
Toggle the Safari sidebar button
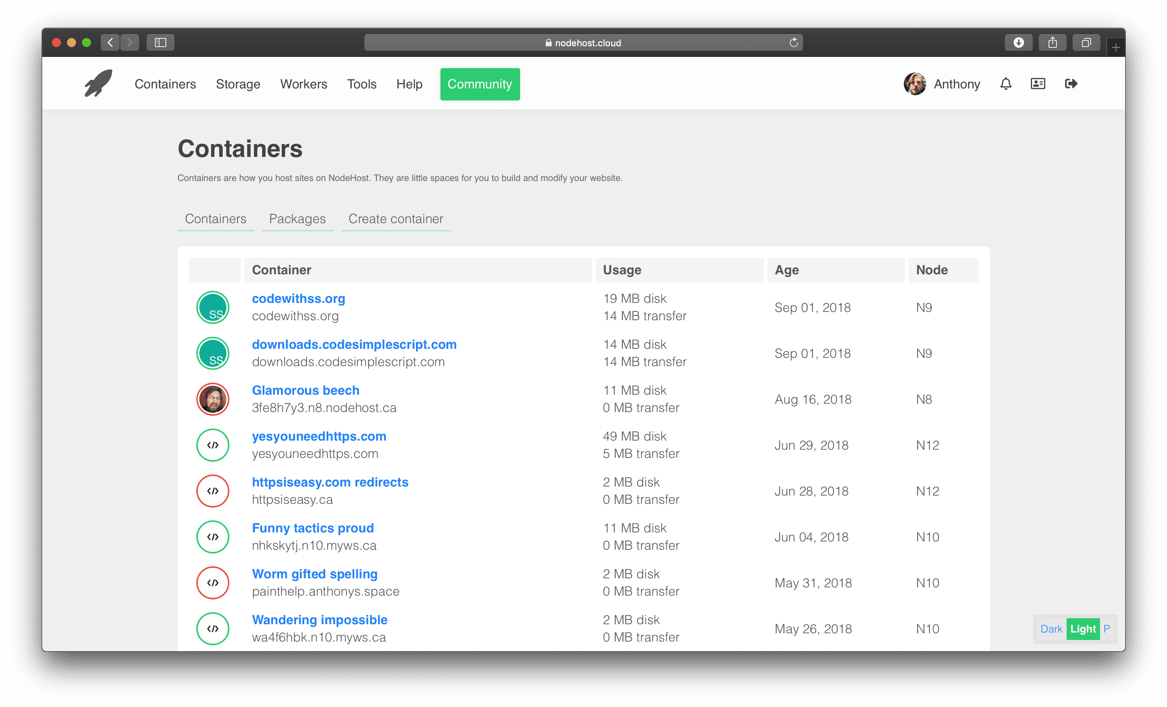tap(160, 43)
